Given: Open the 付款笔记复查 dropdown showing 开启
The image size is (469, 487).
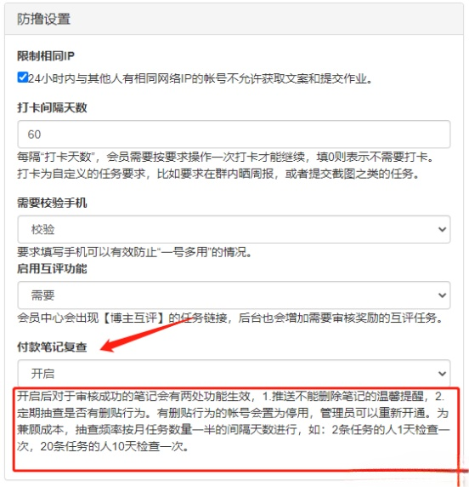Looking at the screenshot, I should point(234,373).
